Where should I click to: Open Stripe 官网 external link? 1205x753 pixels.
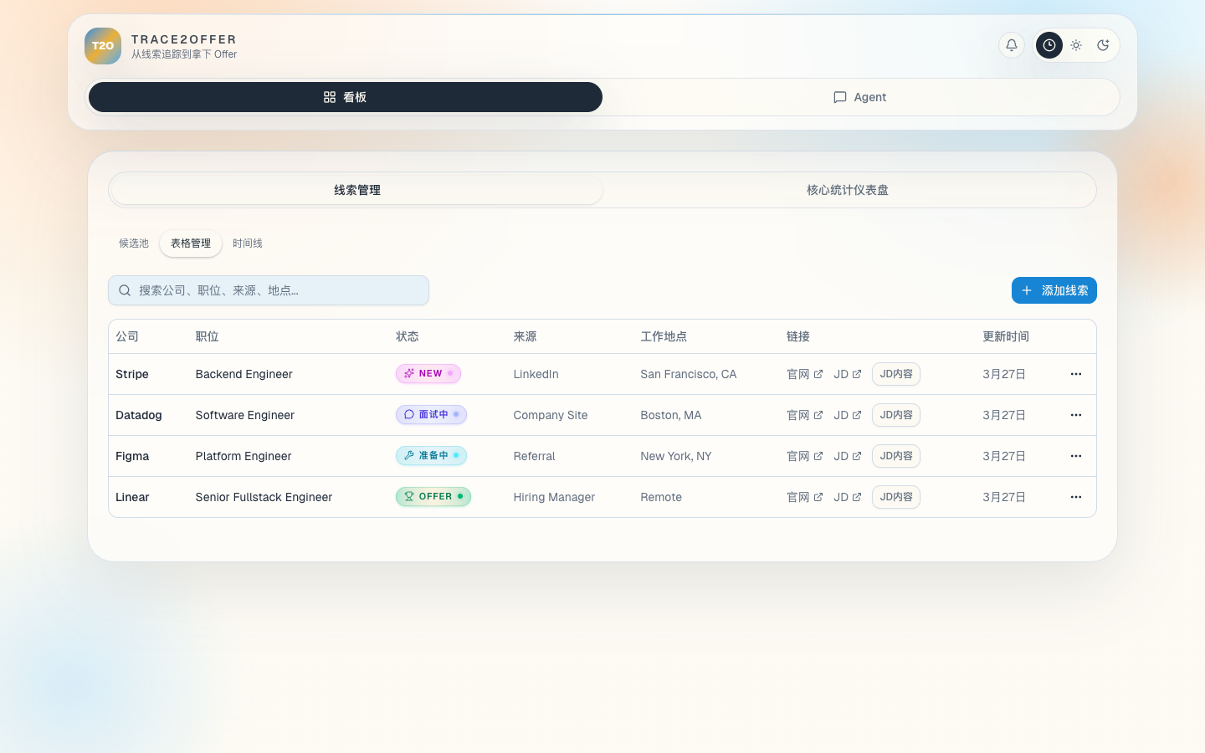click(805, 374)
